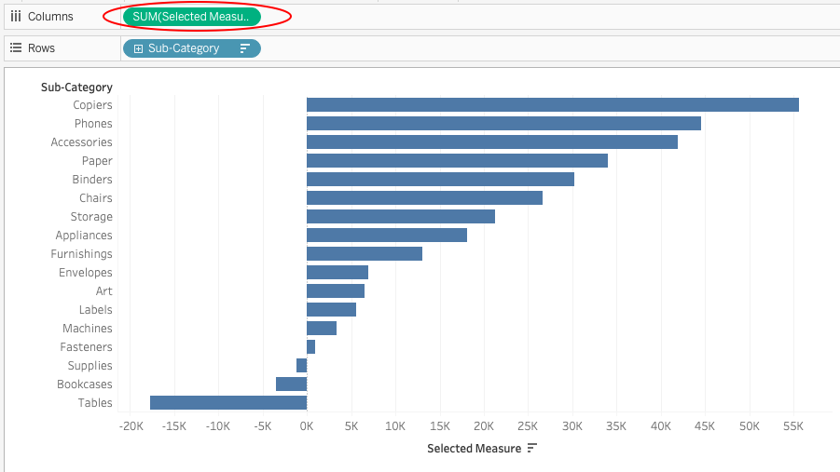840x472 pixels.
Task: Click the Sub-Category pill in Rows
Action: pos(192,48)
